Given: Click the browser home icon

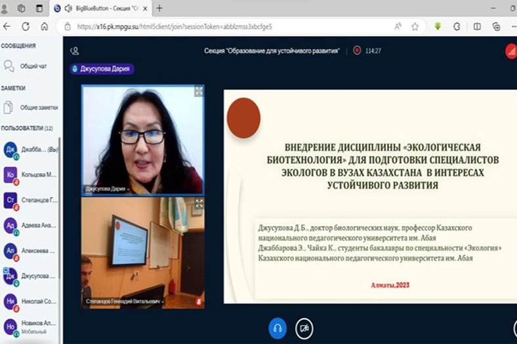Looking at the screenshot, I should coord(44,27).
